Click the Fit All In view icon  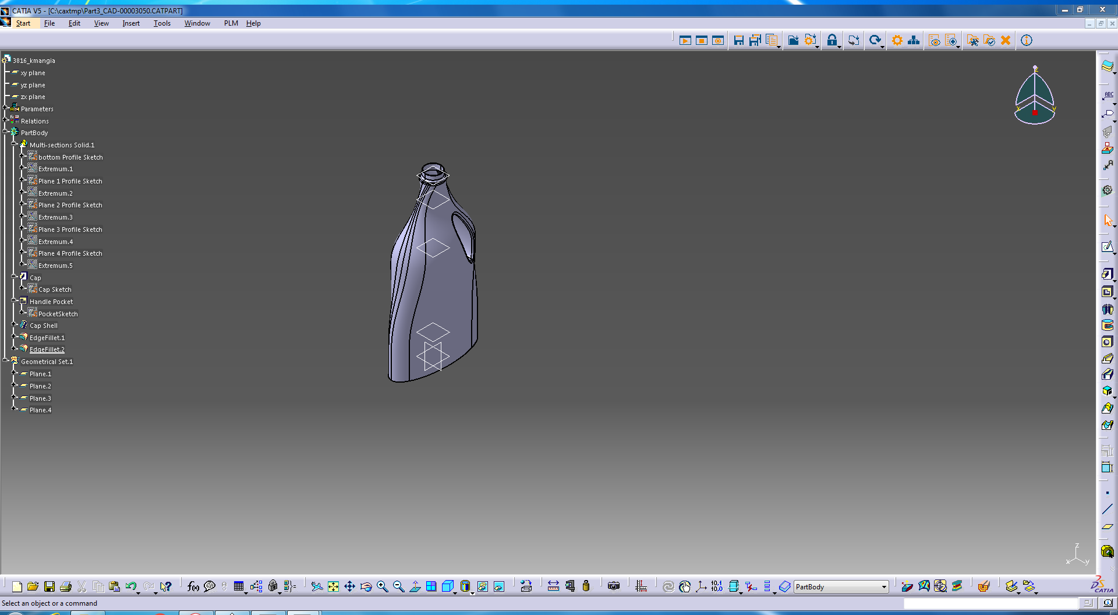click(333, 586)
